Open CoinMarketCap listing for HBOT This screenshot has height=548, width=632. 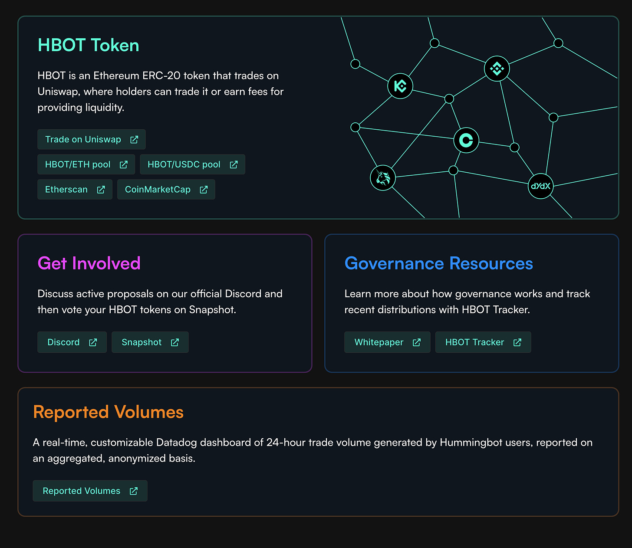click(x=166, y=189)
